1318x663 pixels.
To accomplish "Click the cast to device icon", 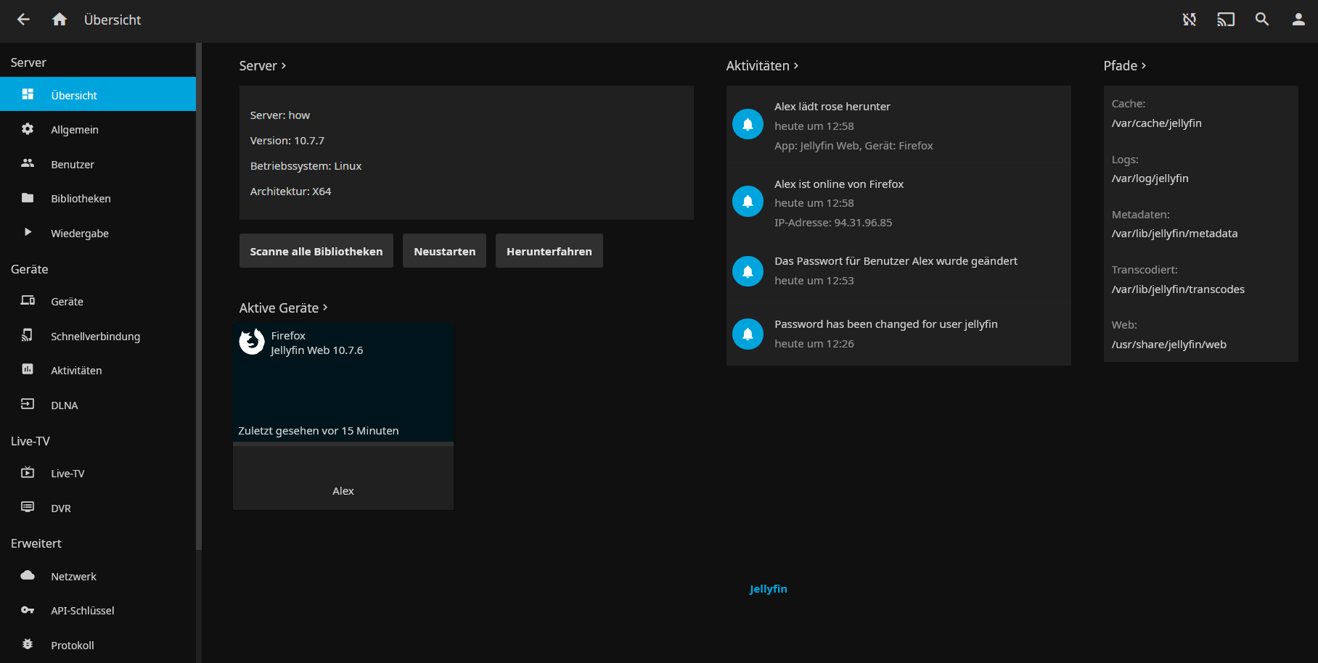I will point(1225,20).
